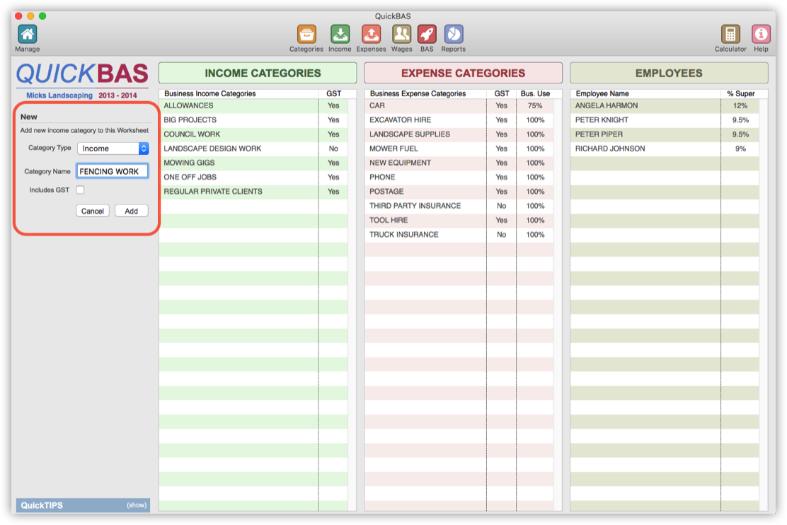
Task: View the Reports toolbar icon
Action: click(x=453, y=33)
